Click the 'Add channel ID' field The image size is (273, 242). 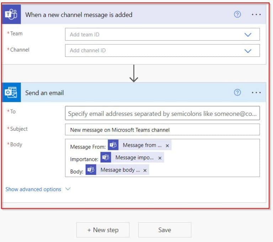162,50
